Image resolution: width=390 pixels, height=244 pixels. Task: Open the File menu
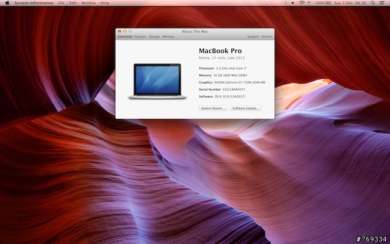click(x=61, y=3)
